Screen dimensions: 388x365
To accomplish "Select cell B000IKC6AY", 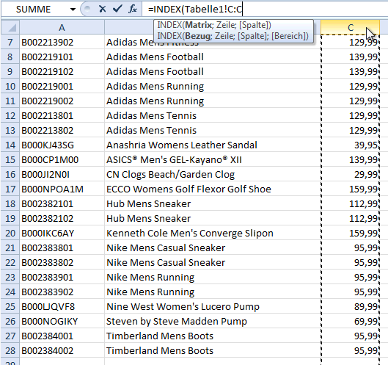I will (x=62, y=233).
